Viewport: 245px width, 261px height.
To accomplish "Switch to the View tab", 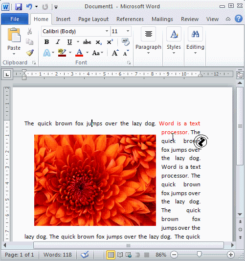I will [x=212, y=19].
